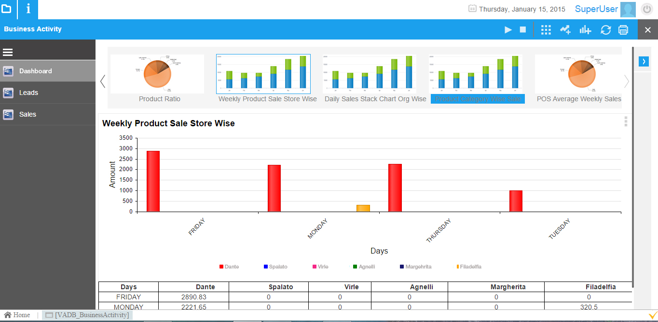Click the add line chart icon
Viewport: 658px width, 322px height.
tap(565, 30)
